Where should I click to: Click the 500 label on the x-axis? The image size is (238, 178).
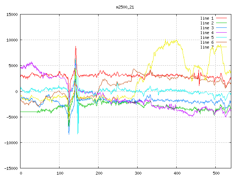[x=215, y=173]
